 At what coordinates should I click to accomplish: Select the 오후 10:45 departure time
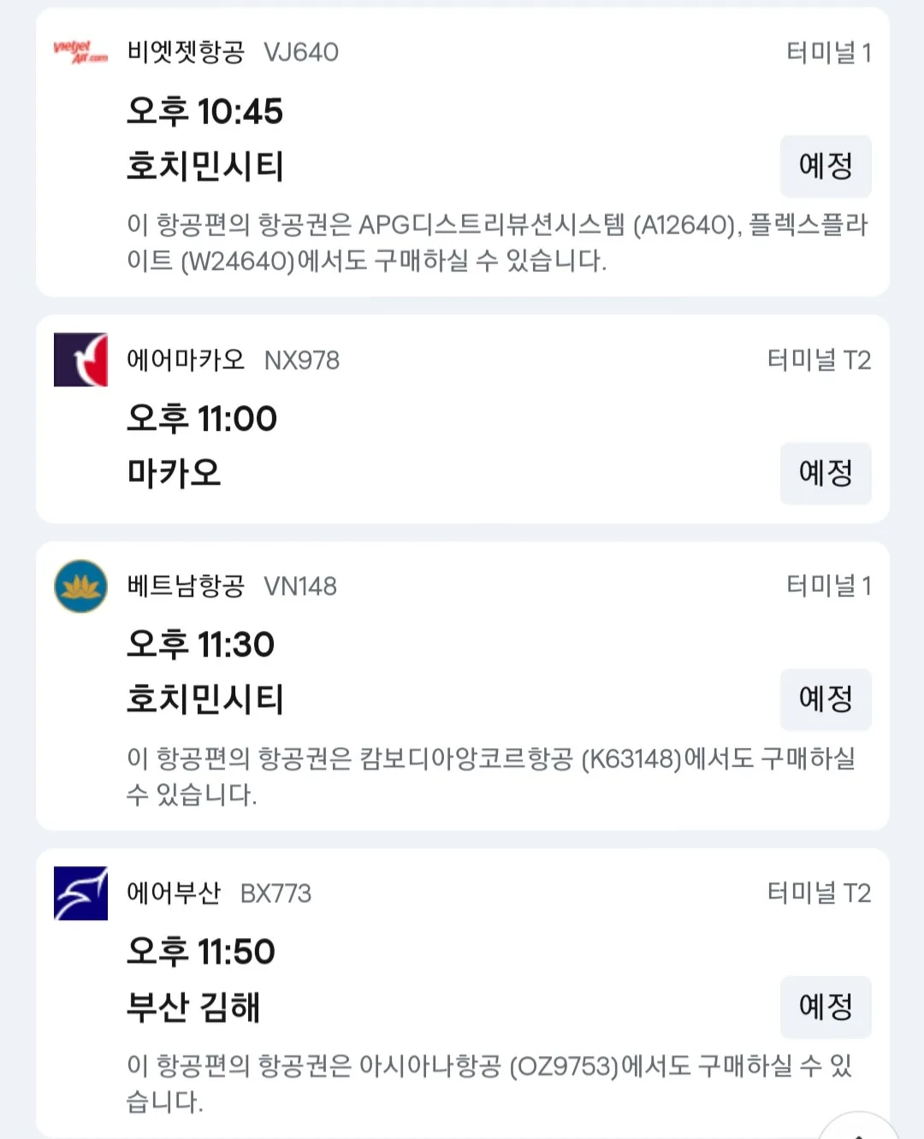(204, 111)
